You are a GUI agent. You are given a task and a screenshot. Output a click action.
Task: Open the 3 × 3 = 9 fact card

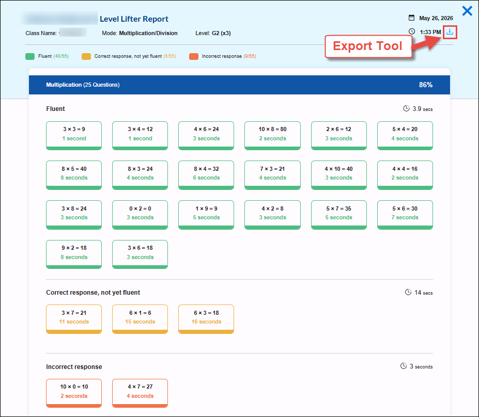(x=74, y=136)
